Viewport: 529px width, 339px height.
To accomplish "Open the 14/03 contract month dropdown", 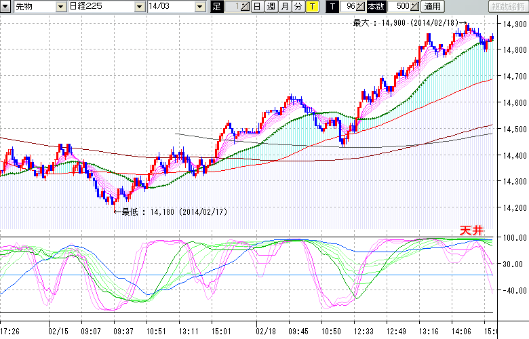I will point(199,7).
